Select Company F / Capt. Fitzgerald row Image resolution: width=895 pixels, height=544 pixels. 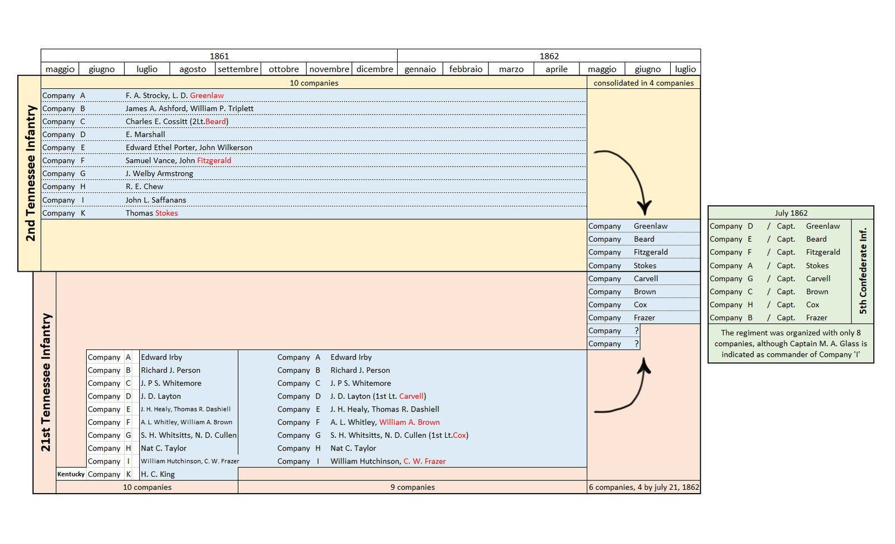click(780, 252)
